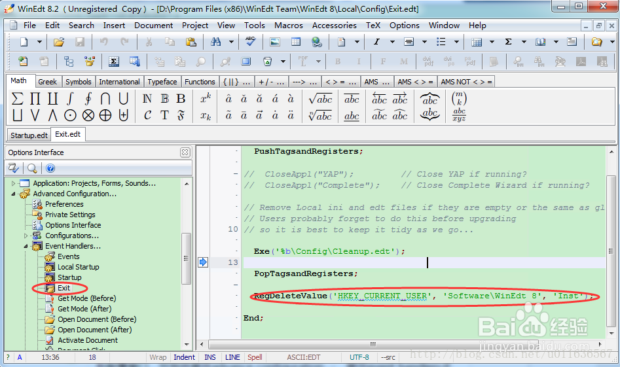Image resolution: width=620 pixels, height=367 pixels.
Task: Insert the x superscript k symbol
Action: point(206,98)
